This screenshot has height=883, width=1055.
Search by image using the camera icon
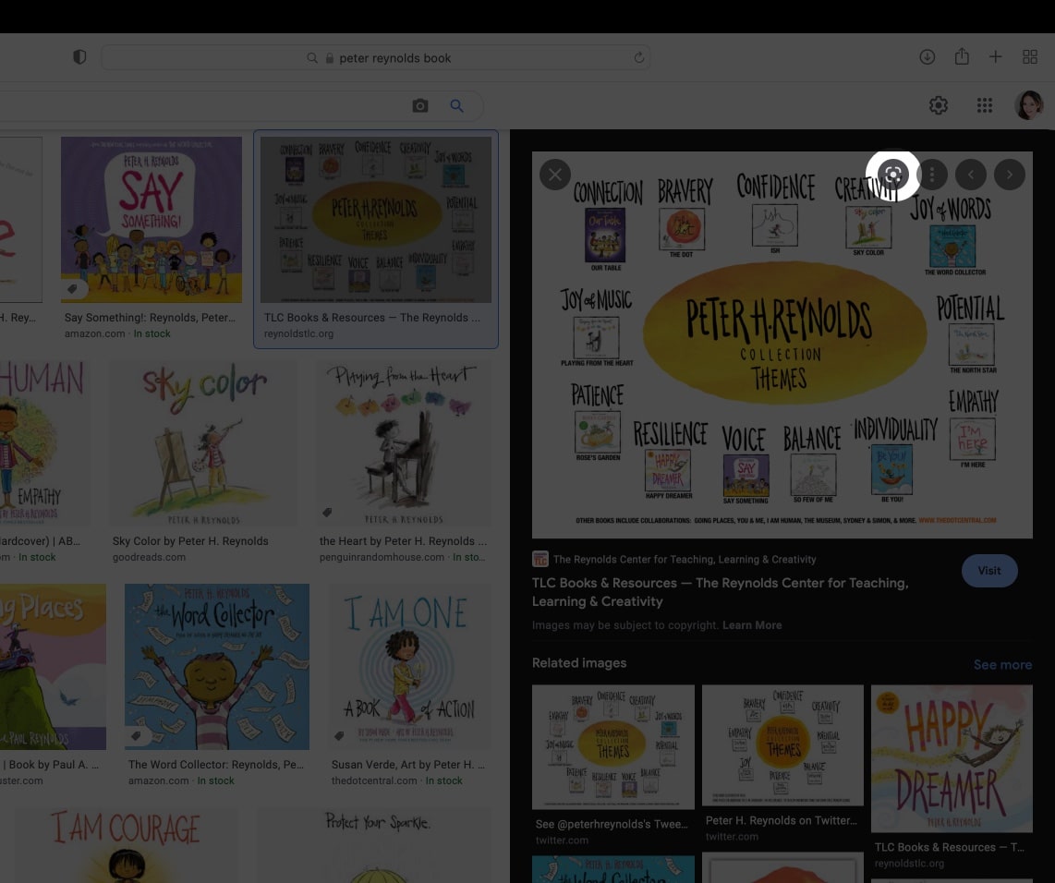(x=420, y=106)
